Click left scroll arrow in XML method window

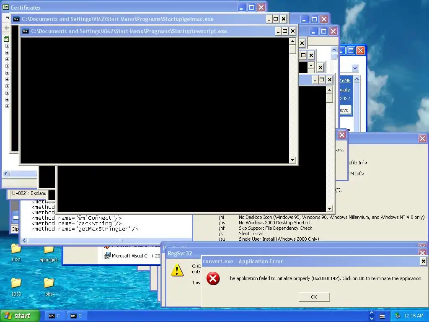pos(24,240)
